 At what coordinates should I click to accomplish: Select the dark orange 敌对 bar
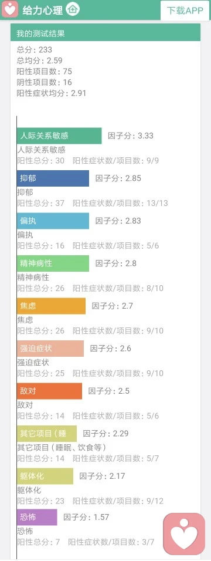(x=49, y=391)
